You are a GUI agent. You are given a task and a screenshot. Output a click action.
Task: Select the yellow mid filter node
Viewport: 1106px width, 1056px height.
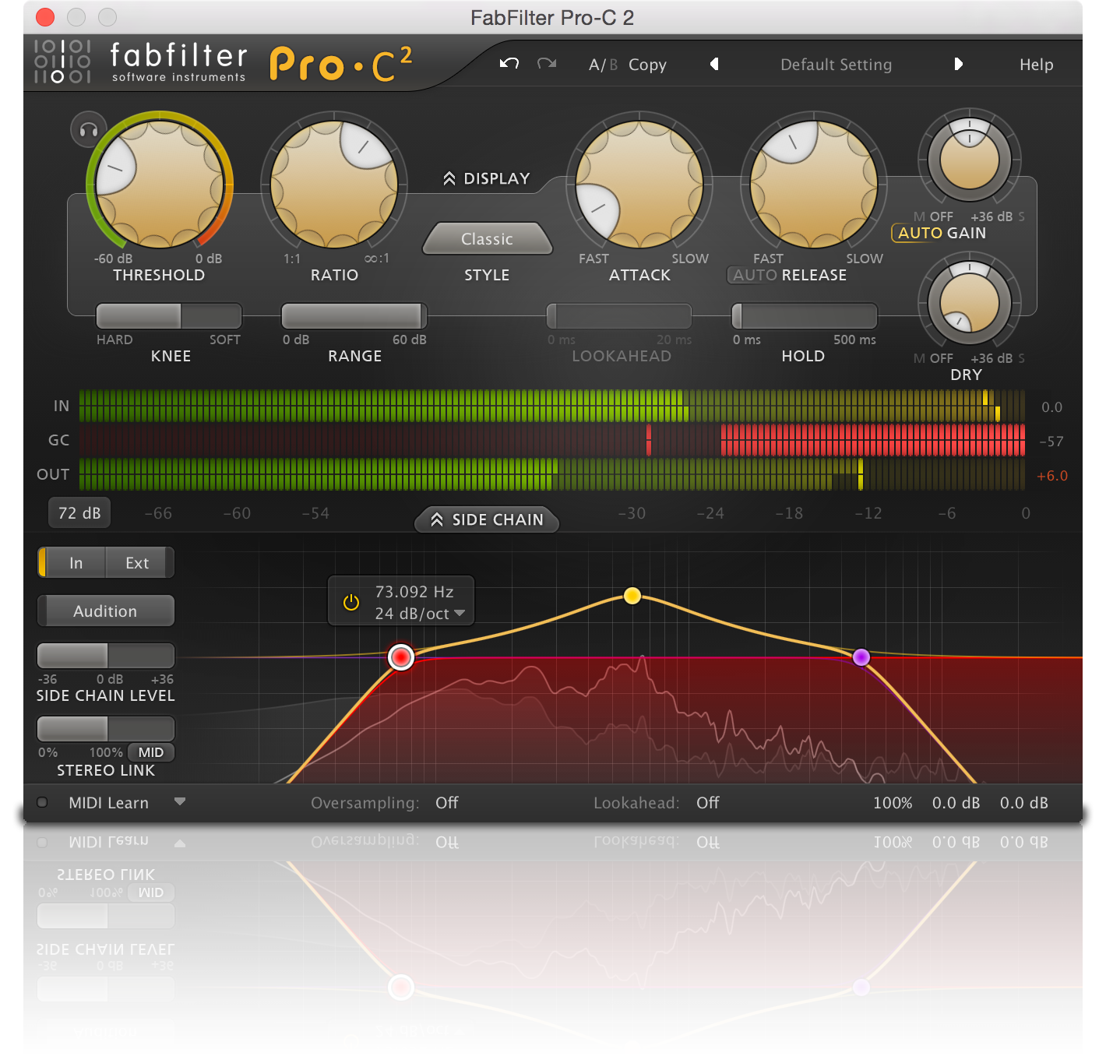click(632, 596)
